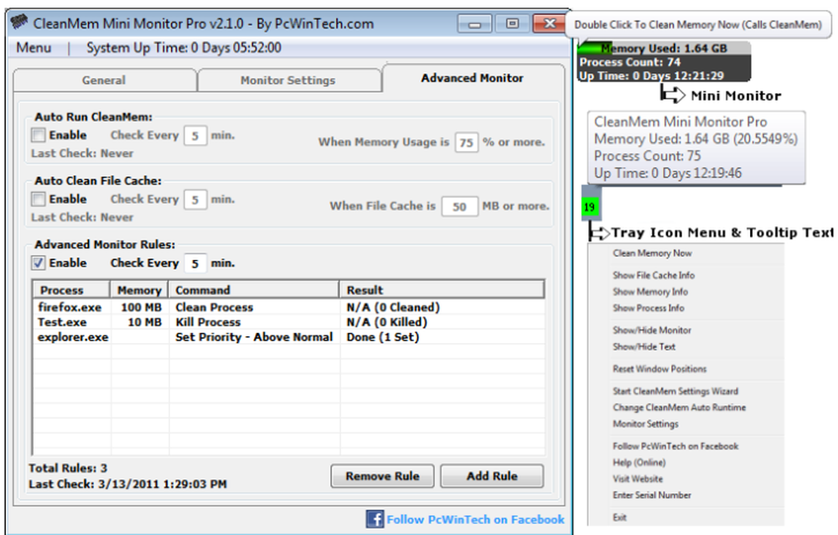Choose Reset Window Positions menu entry
This screenshot has width=838, height=535.
[660, 369]
